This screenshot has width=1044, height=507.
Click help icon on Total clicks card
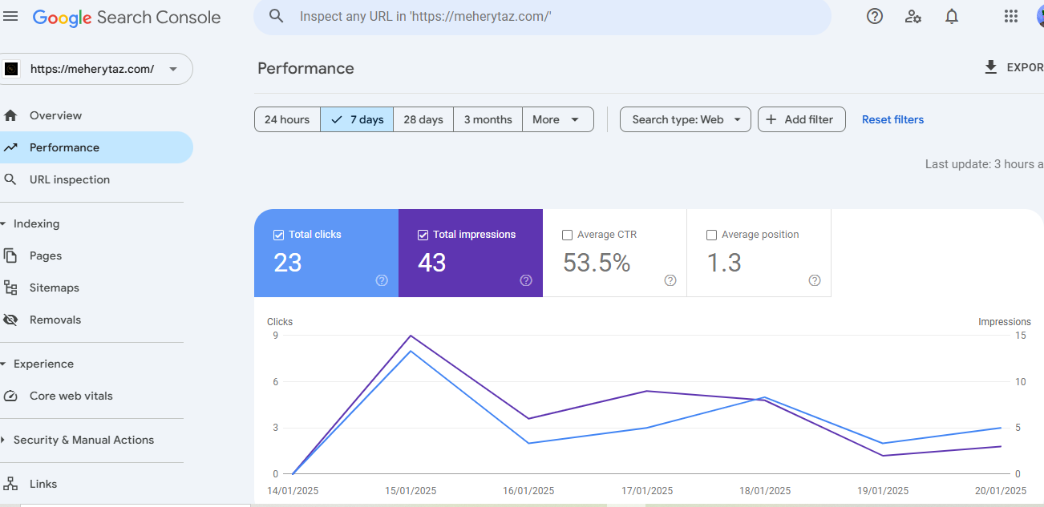(382, 280)
